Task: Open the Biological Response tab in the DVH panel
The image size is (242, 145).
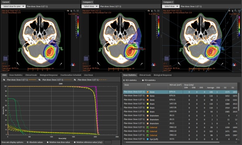Action: click(49, 75)
